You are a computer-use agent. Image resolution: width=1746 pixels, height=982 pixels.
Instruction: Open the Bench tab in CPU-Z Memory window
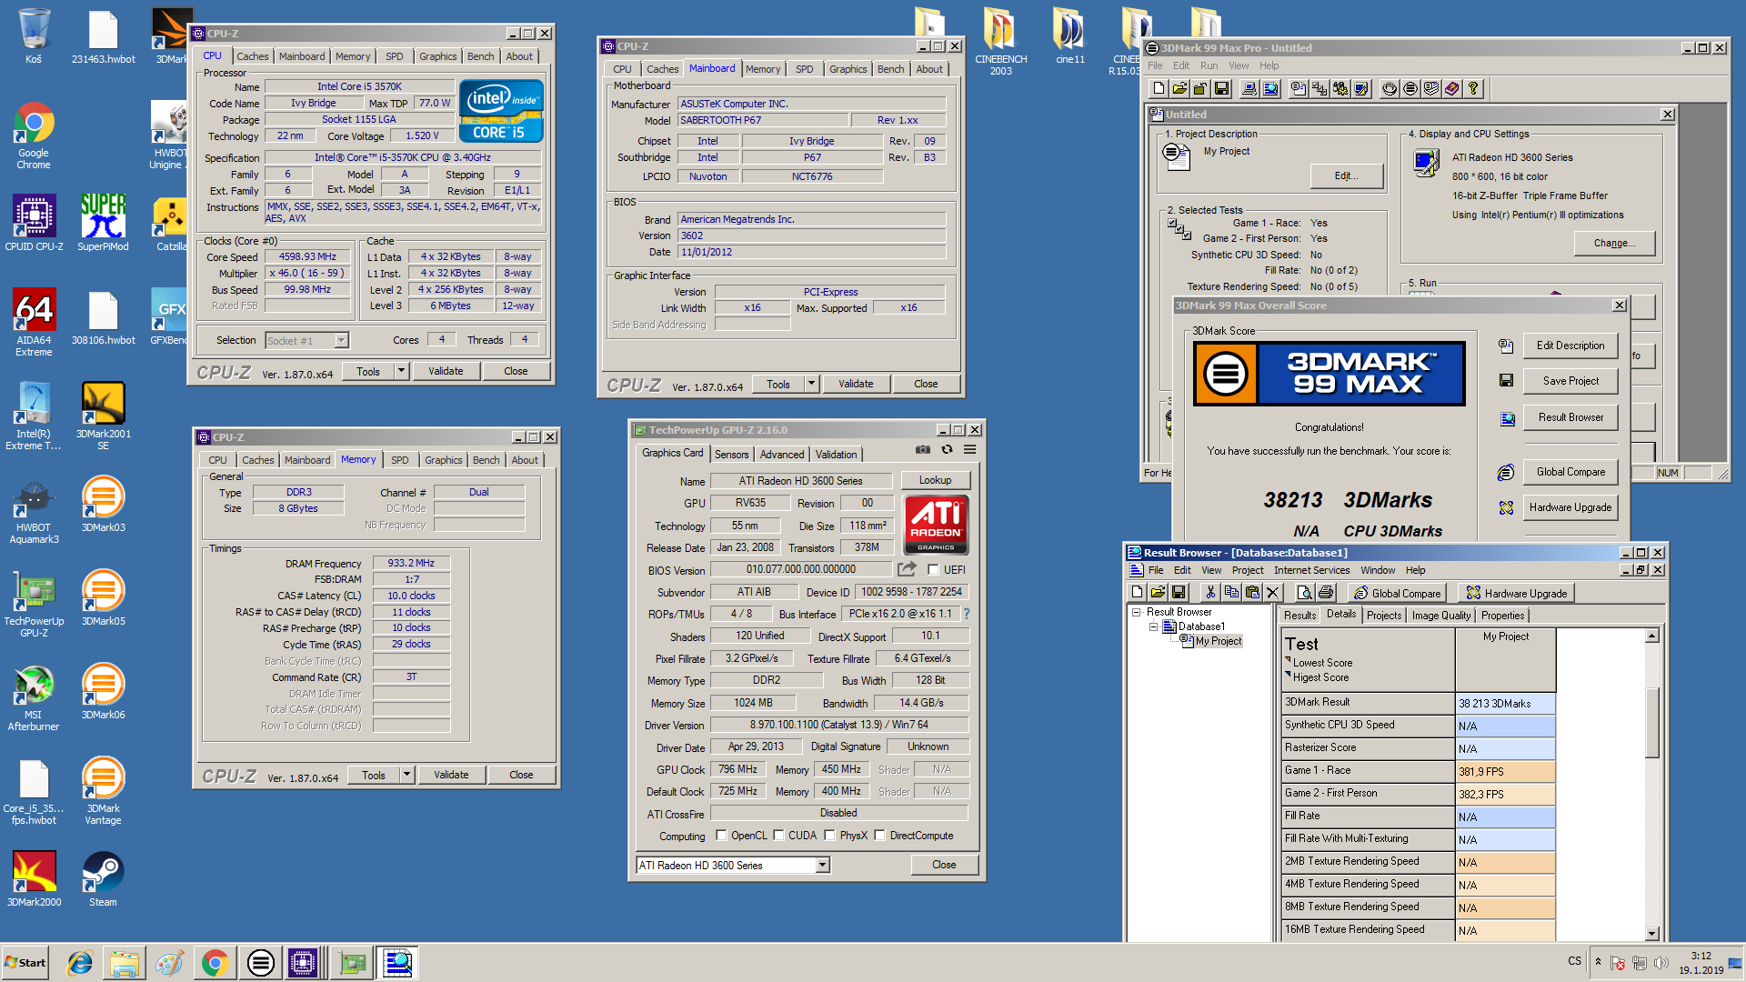click(x=486, y=460)
